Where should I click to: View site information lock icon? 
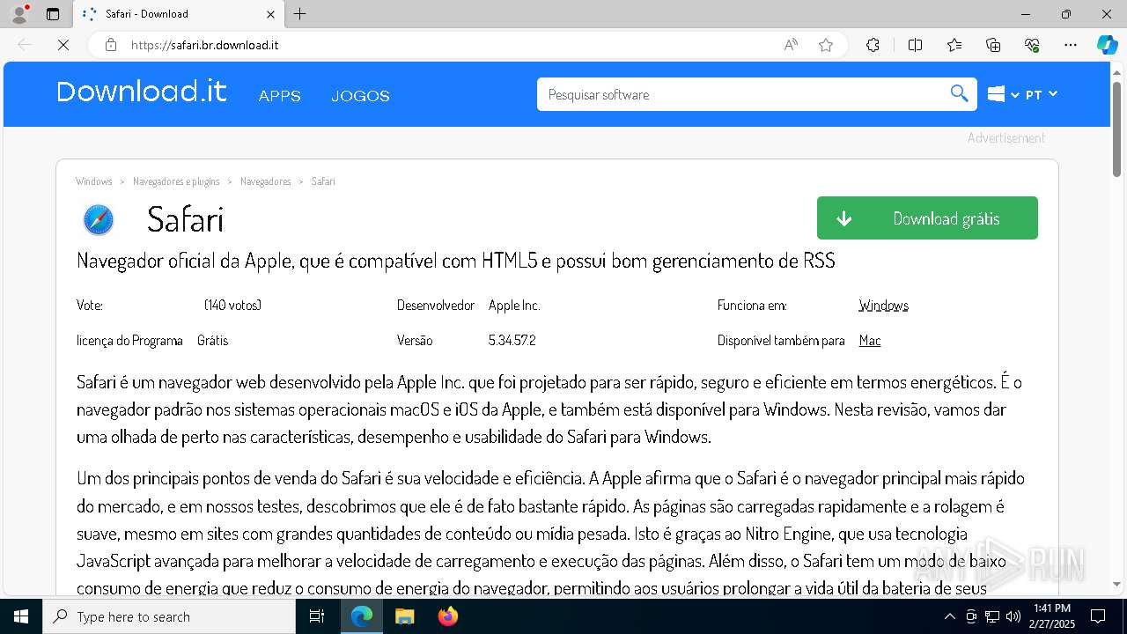111,45
